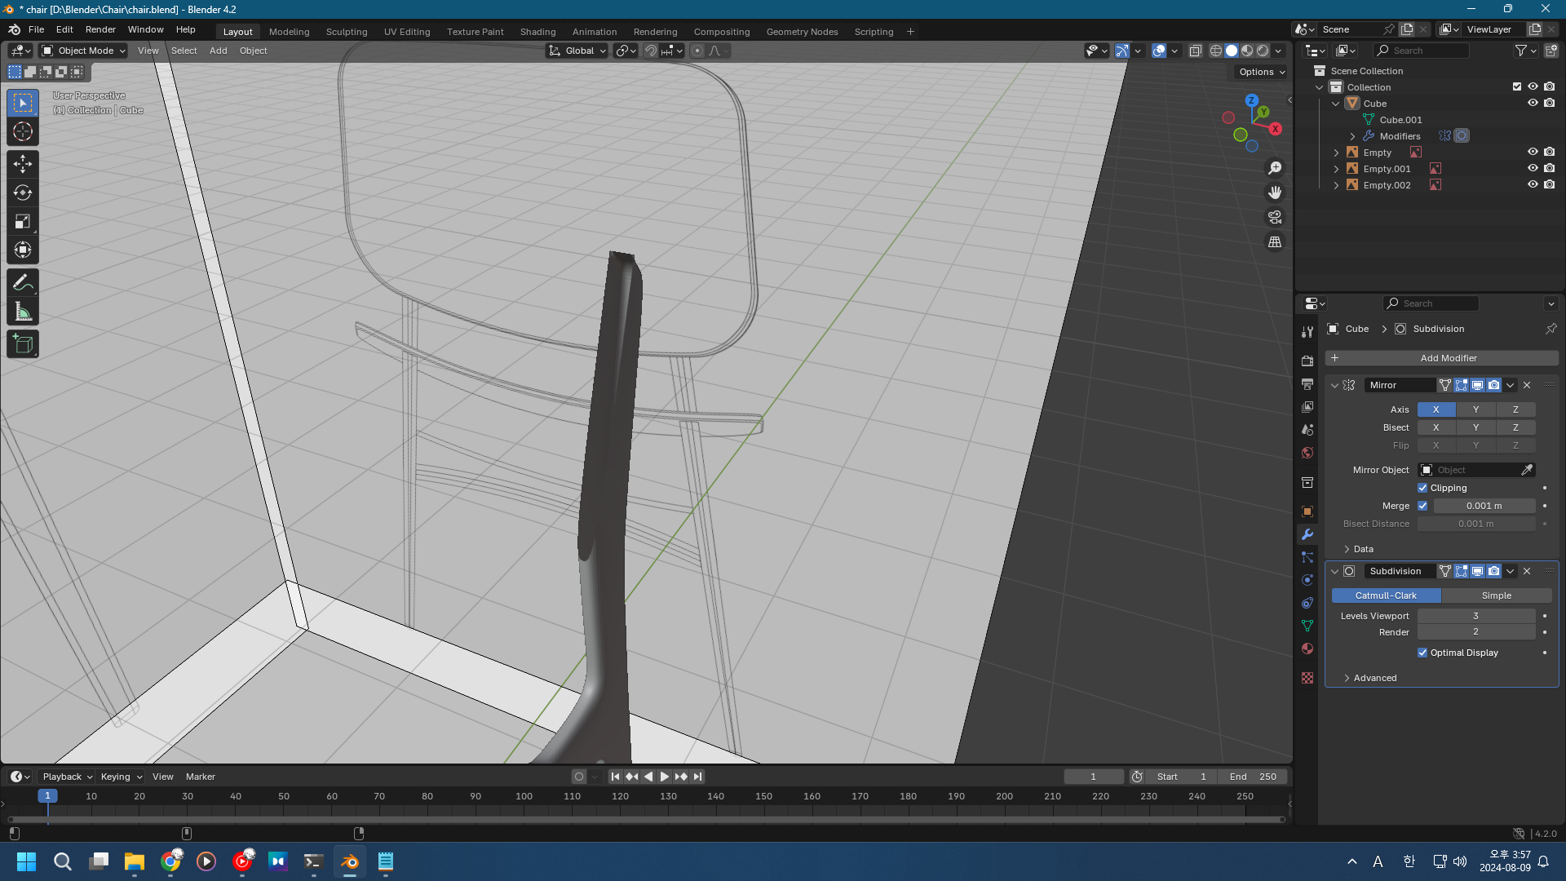Open the viewport Options dropdown
The height and width of the screenshot is (881, 1566).
1261,72
